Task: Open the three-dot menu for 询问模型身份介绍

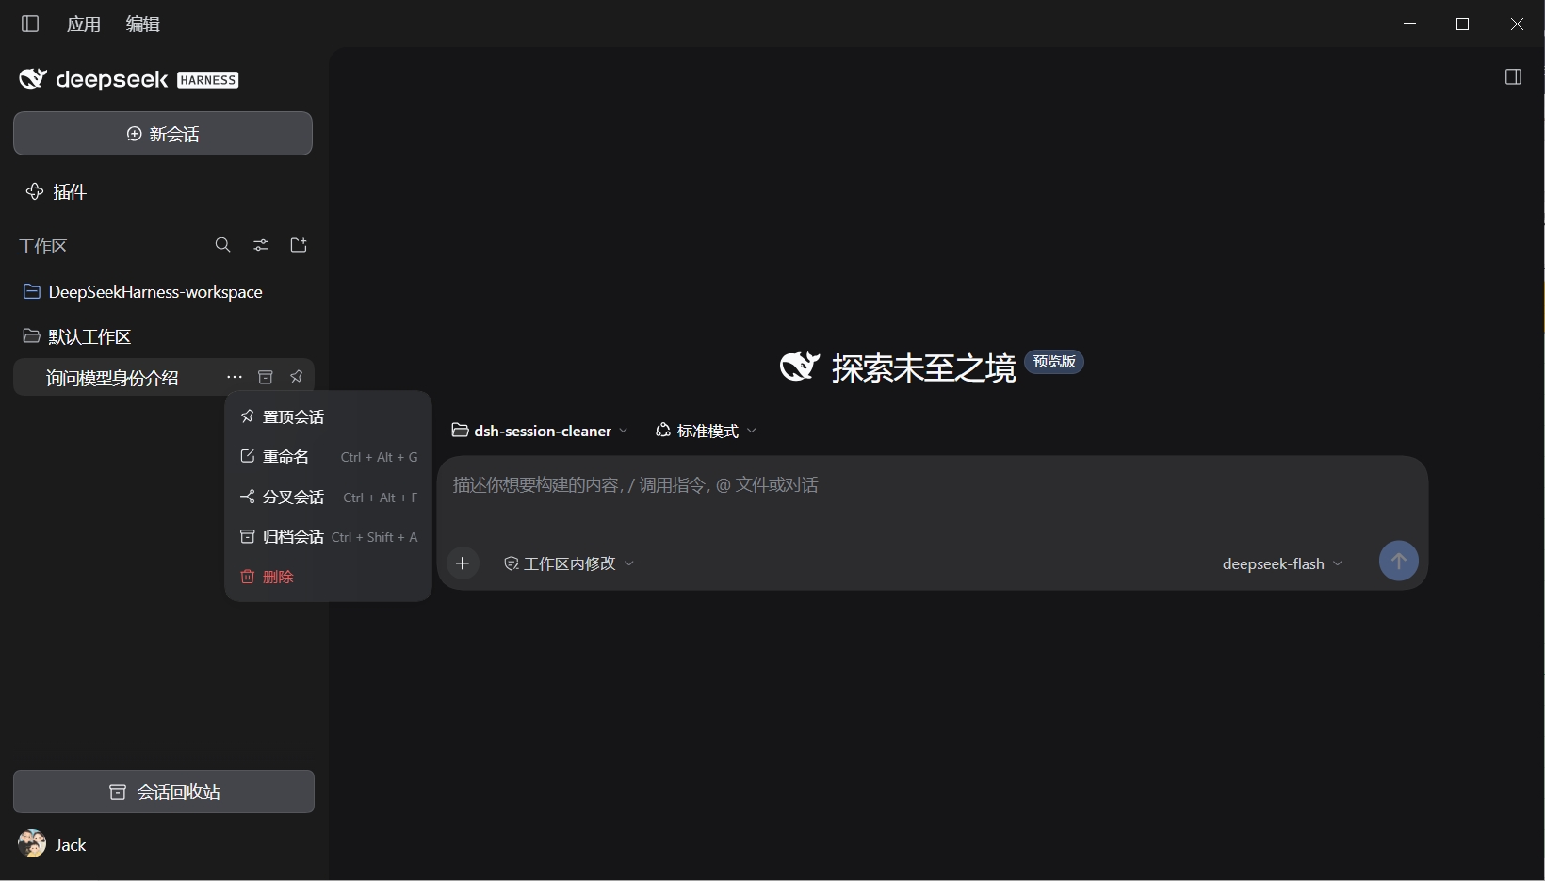Action: (x=235, y=378)
